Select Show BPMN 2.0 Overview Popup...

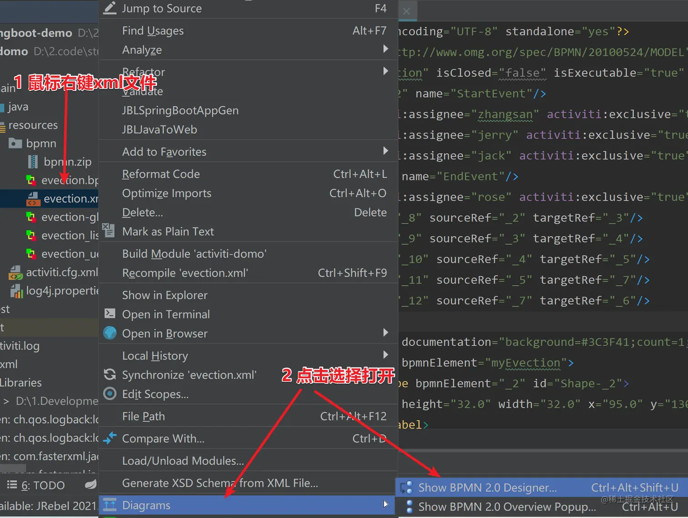(x=541, y=507)
